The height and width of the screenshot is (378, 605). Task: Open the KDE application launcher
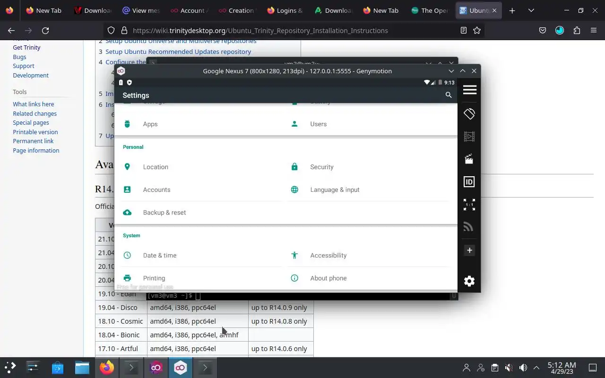[x=10, y=368]
